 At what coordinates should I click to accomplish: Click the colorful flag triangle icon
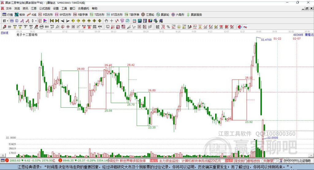(45, 21)
